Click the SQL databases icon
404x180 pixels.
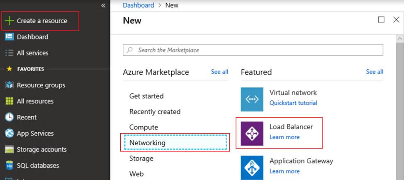[x=9, y=165]
